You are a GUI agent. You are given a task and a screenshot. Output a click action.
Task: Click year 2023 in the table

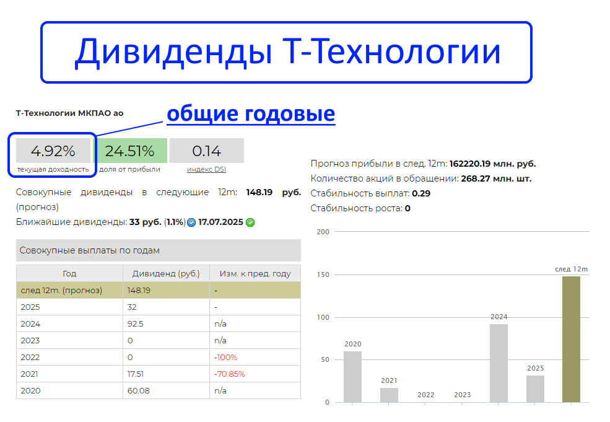(30, 341)
